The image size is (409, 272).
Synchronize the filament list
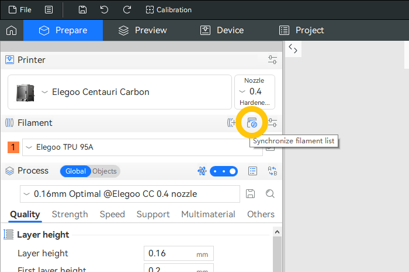coord(252,123)
